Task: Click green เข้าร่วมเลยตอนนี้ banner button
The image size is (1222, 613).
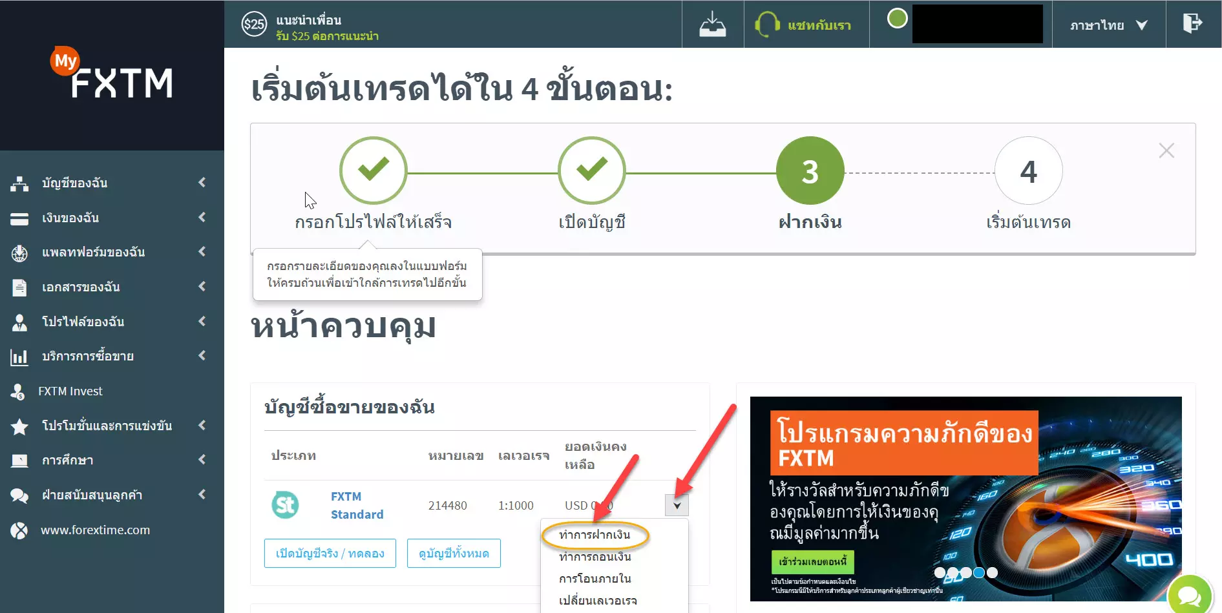Action: click(812, 562)
